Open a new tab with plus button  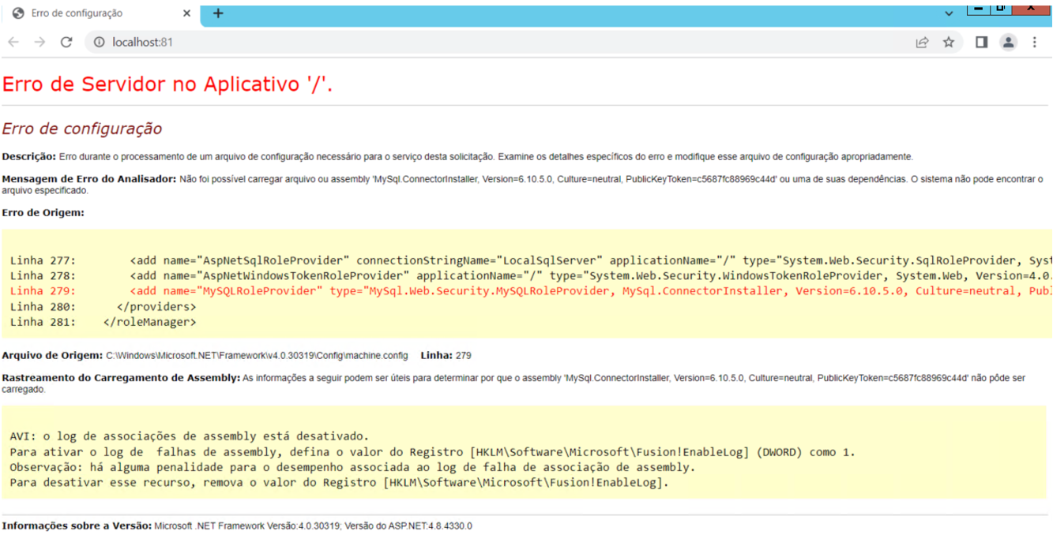click(x=219, y=13)
